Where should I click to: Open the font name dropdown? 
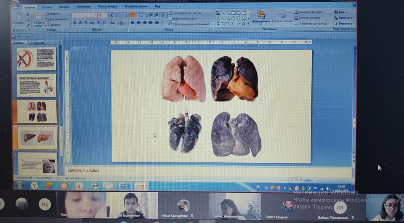[96, 16]
